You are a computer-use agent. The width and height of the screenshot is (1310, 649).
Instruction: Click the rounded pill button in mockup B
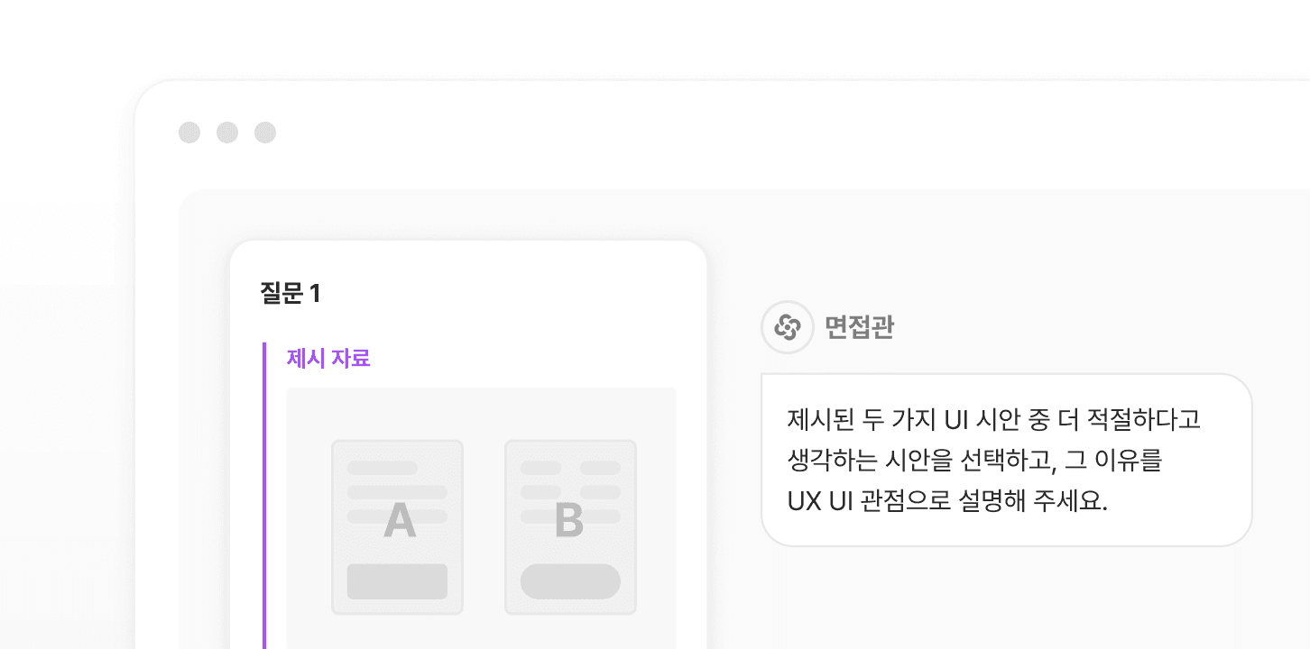tap(570, 581)
